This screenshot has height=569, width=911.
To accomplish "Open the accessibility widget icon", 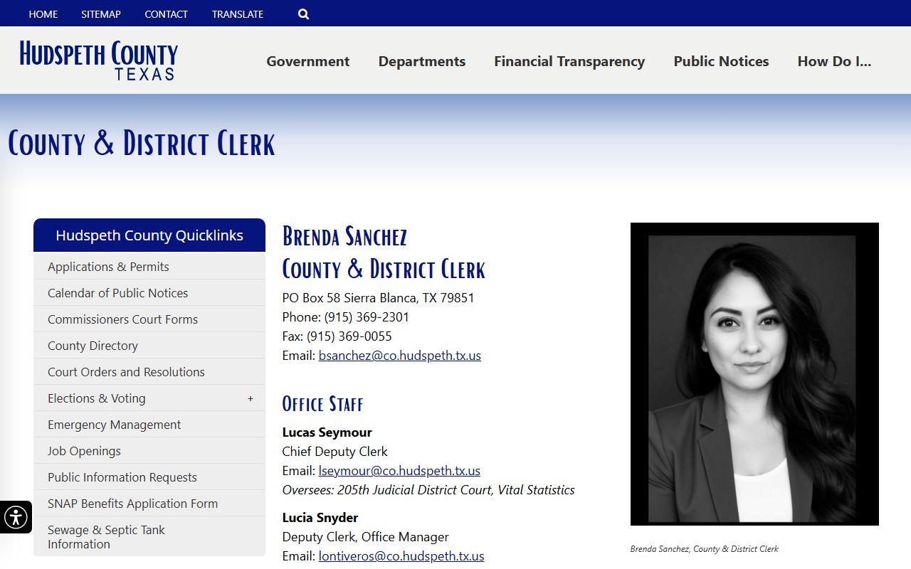I will tap(16, 517).
